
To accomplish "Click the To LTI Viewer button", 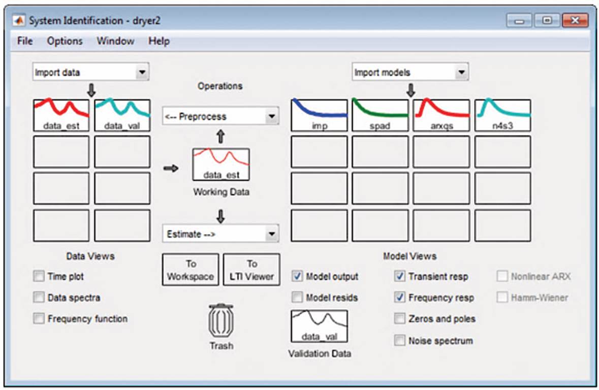I will tap(252, 270).
